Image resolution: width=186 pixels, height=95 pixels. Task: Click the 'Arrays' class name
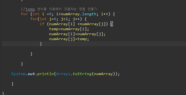63,74
